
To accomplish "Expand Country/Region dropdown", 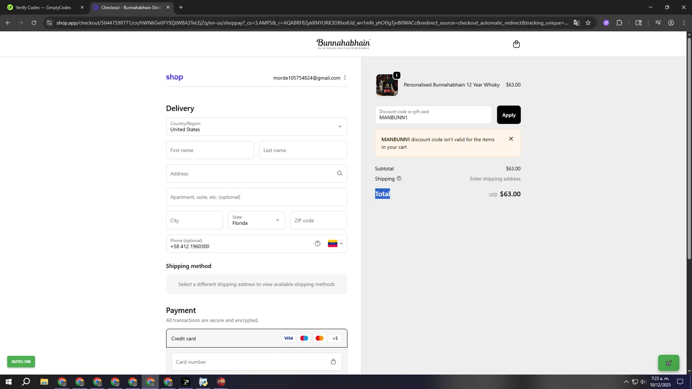I will 257,127.
